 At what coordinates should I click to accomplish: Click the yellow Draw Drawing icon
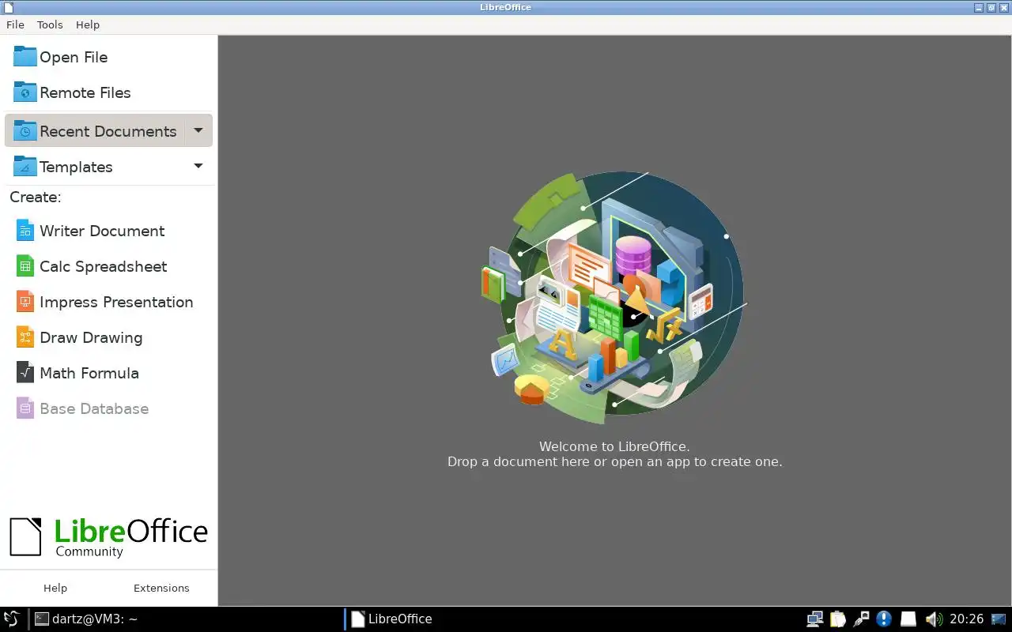click(25, 337)
